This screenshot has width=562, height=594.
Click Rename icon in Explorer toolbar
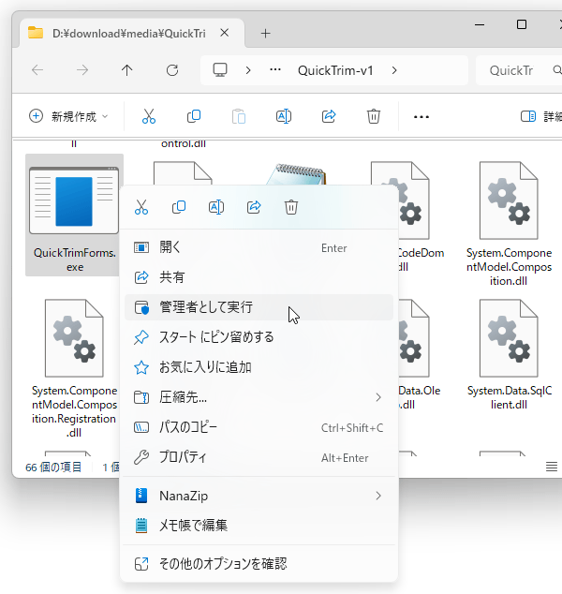(x=284, y=116)
